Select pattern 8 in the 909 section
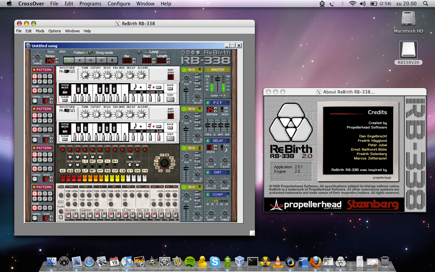Image resolution: width=435 pixels, height=272 pixels. click(50, 199)
